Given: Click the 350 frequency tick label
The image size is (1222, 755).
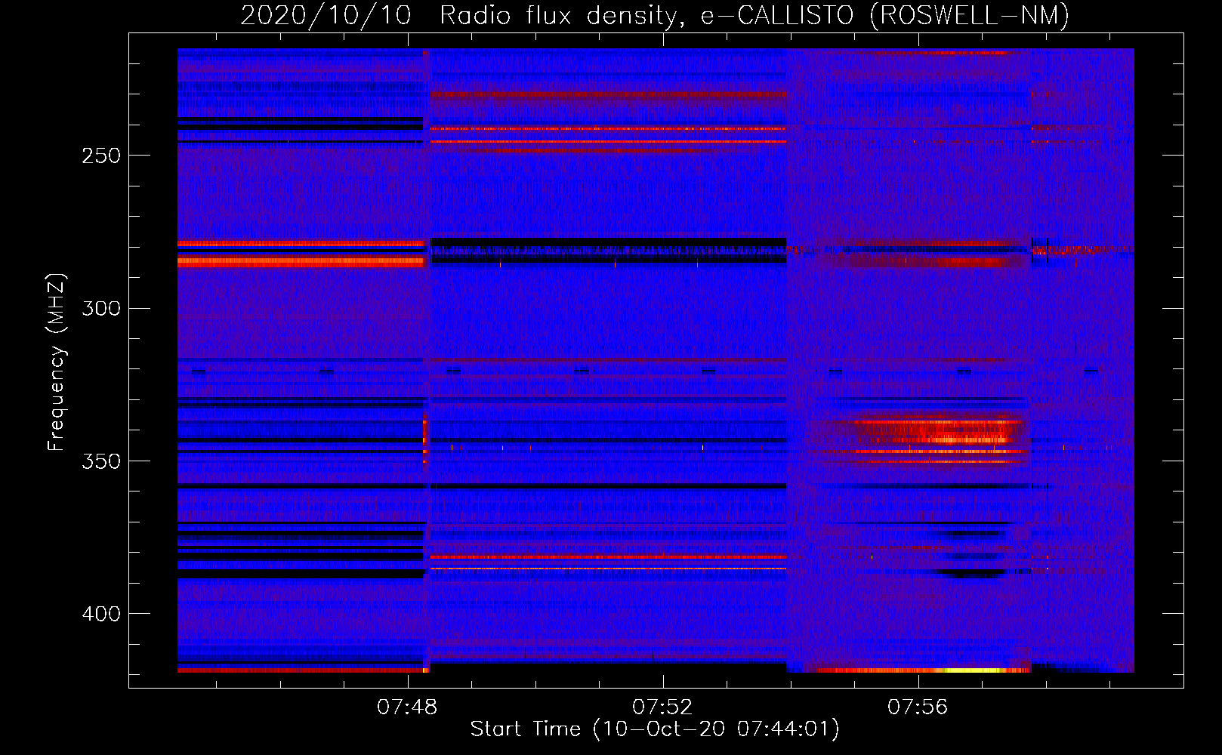Looking at the screenshot, I should pos(101,461).
